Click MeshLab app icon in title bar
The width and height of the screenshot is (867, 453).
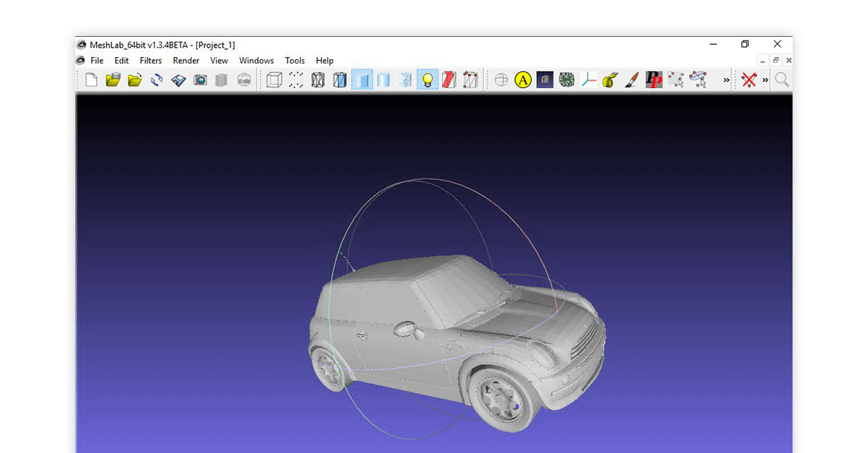pos(82,45)
